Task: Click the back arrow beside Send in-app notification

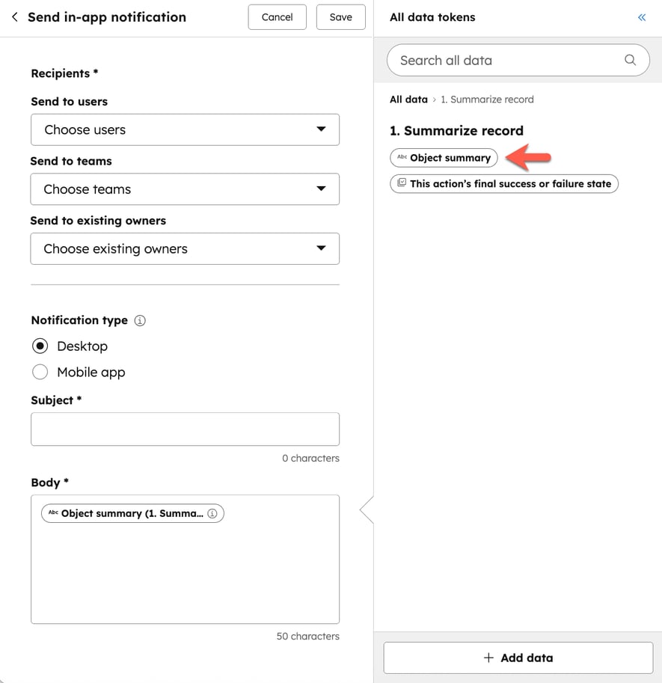Action: click(14, 16)
